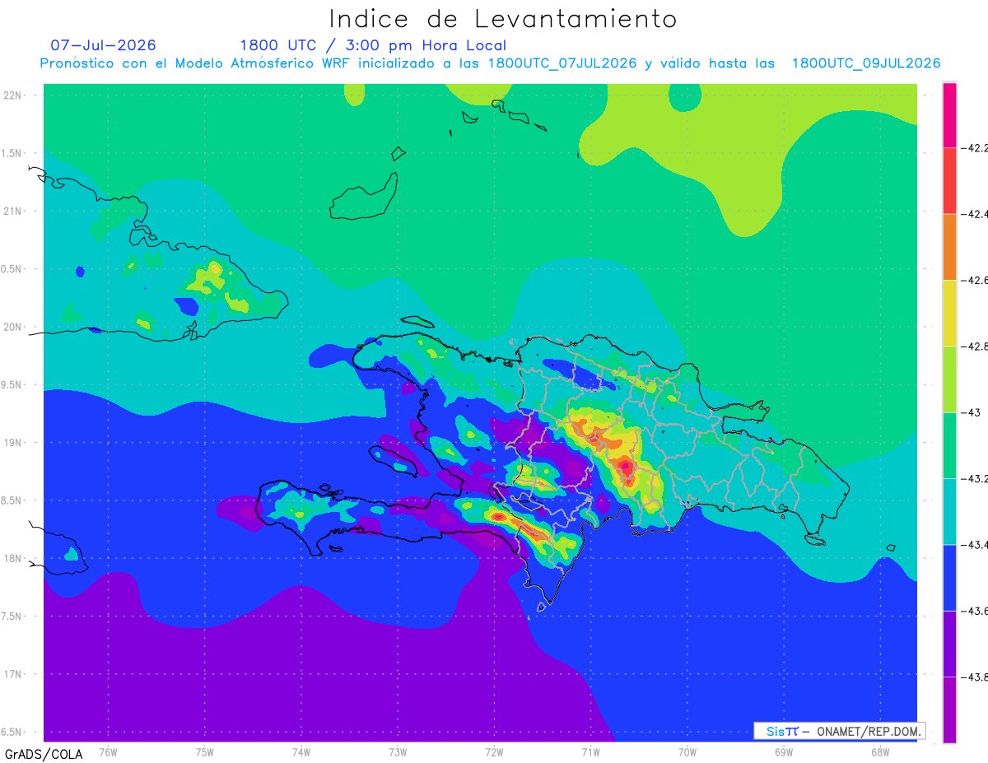Click the "ONAMET/REP.DOM." credit box
Screen dimensions: 988x763
click(839, 731)
